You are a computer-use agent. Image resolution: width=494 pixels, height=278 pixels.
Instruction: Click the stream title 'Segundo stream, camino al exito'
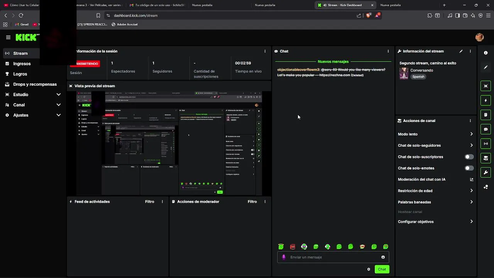tap(428, 63)
